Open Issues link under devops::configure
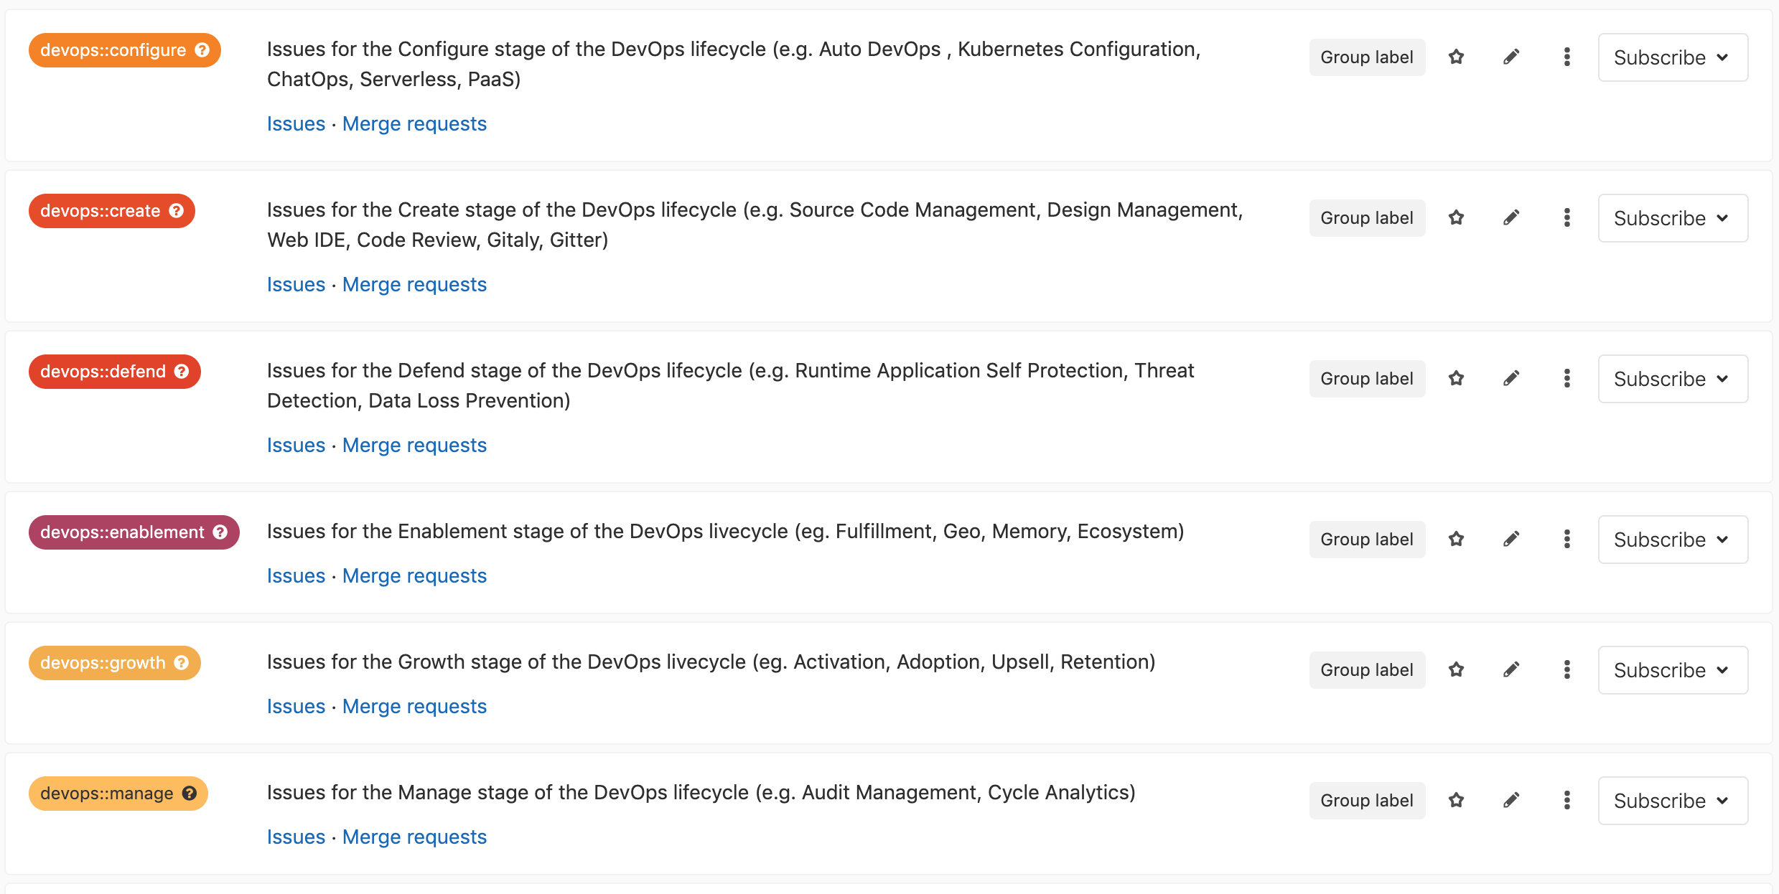Screen dimensions: 1779x894 pos(296,123)
